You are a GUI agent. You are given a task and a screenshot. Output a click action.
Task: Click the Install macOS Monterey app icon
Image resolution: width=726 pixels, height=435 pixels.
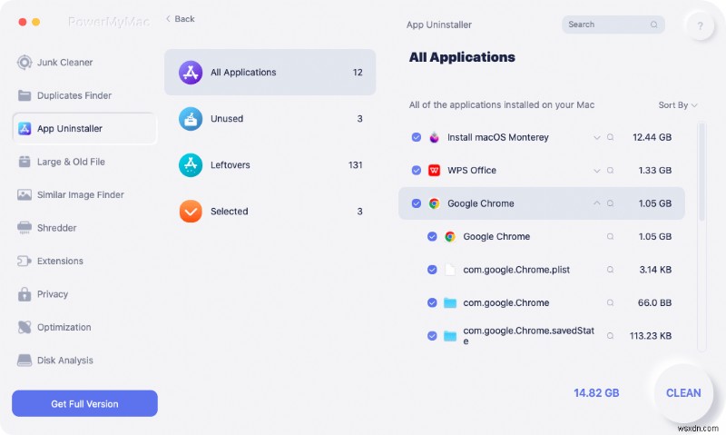pyautogui.click(x=434, y=137)
